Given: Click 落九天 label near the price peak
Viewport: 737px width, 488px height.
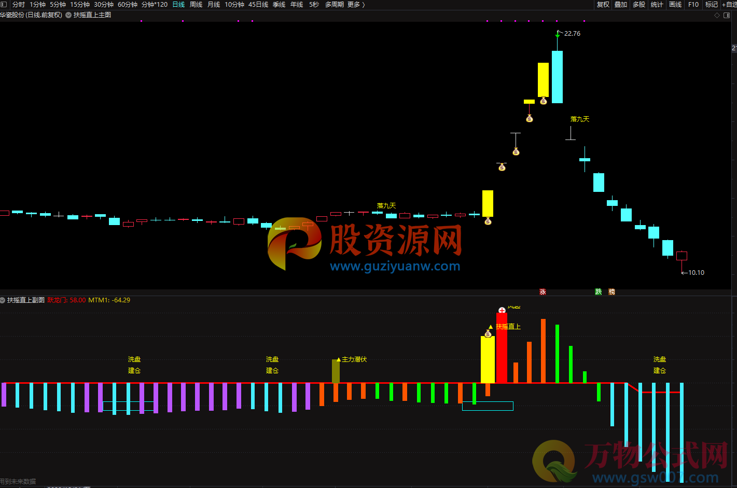Looking at the screenshot, I should 580,119.
